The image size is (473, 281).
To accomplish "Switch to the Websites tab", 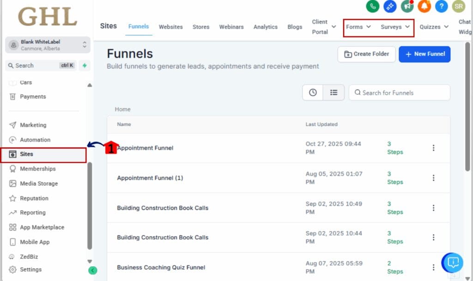I will [170, 27].
